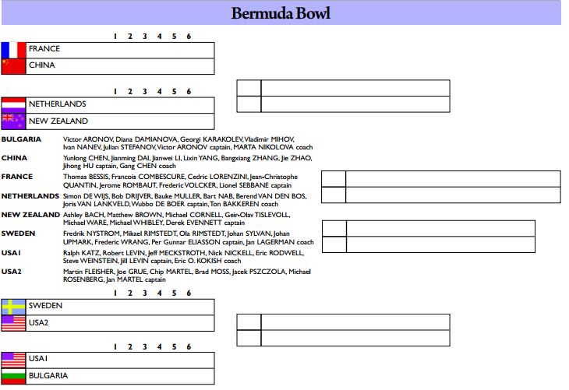Screen dimensions: 569x390
Task: Select SWEDEN team name in bracket row
Action: (45, 306)
